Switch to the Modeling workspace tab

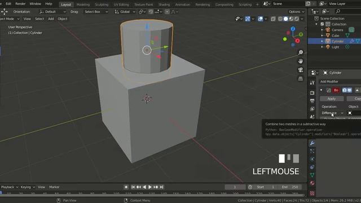click(x=83, y=5)
